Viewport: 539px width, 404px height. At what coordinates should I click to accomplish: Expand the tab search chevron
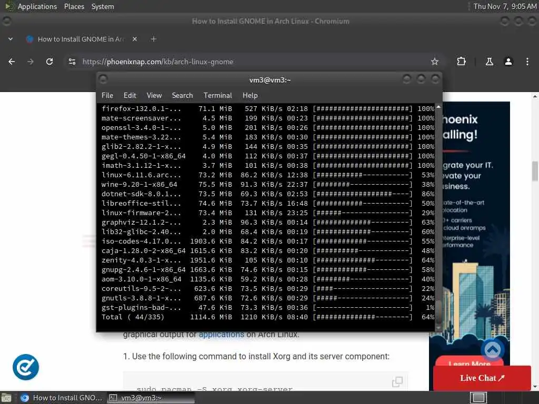click(x=11, y=39)
